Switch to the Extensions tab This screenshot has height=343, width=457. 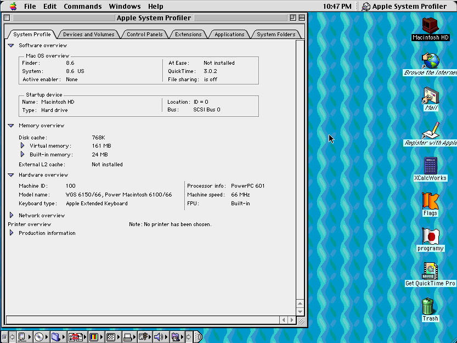[x=188, y=35]
